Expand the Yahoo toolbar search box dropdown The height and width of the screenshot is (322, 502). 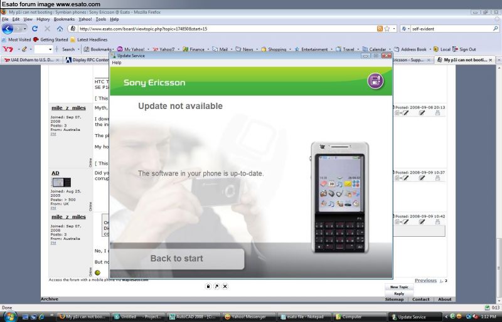click(x=50, y=49)
